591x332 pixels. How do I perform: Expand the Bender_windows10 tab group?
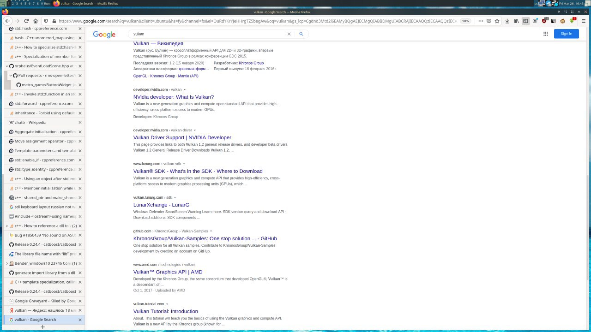7,263
